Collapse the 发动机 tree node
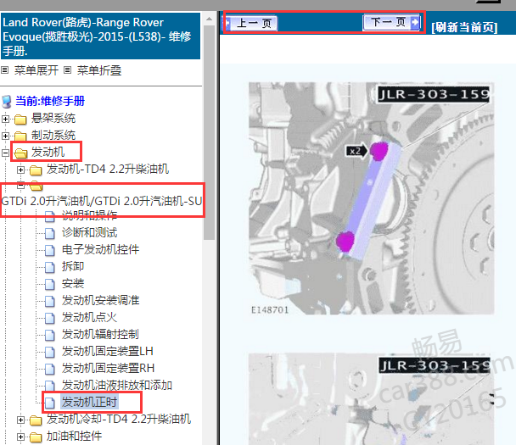 click(x=5, y=153)
